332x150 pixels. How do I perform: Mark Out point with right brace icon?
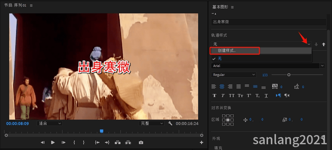click(x=84, y=143)
